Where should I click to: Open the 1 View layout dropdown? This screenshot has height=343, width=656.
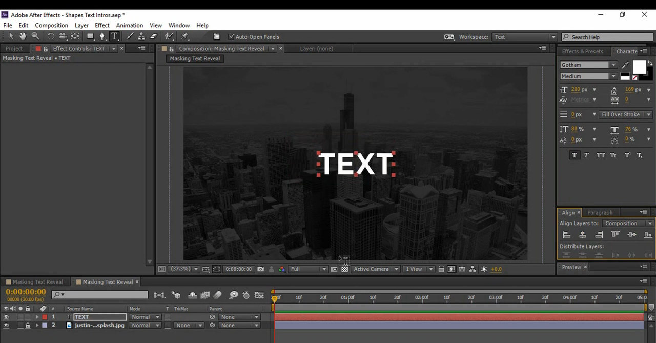coord(419,269)
